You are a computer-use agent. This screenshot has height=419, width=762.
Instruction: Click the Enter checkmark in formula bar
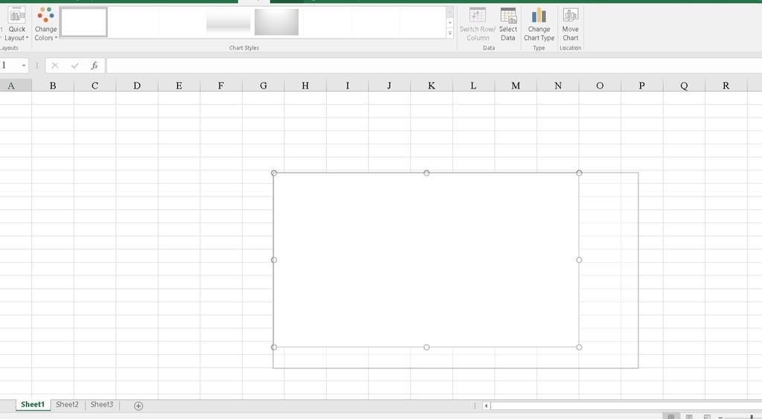(75, 65)
